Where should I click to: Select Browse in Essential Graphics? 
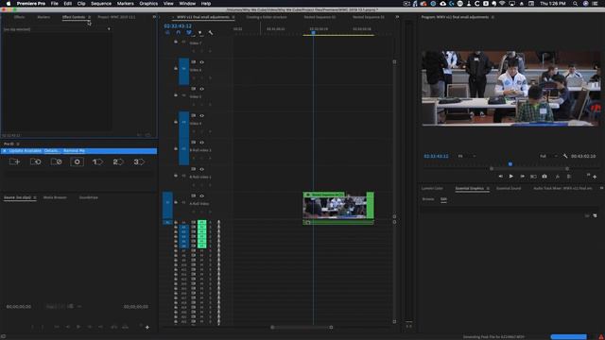(428, 199)
